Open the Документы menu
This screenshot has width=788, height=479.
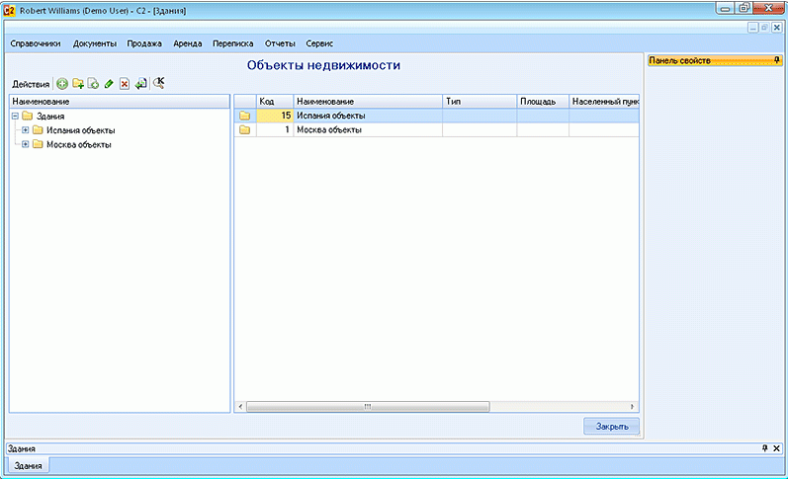click(95, 43)
